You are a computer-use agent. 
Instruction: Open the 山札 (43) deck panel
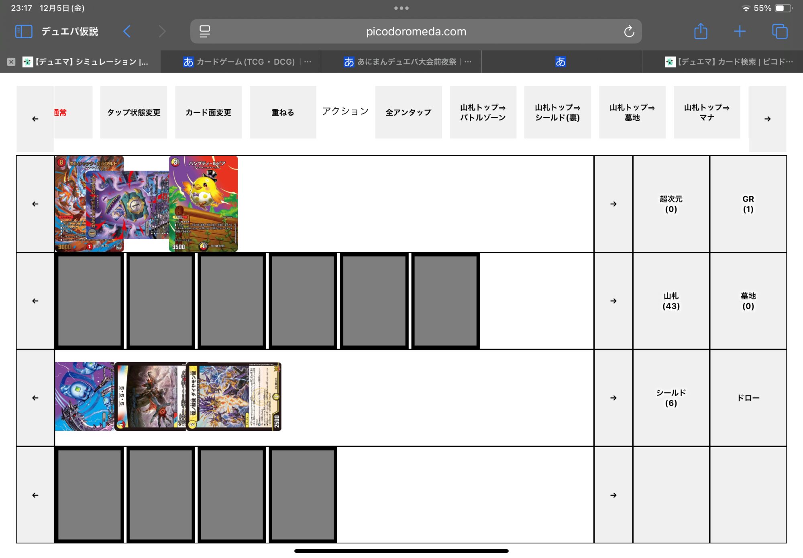coord(671,301)
